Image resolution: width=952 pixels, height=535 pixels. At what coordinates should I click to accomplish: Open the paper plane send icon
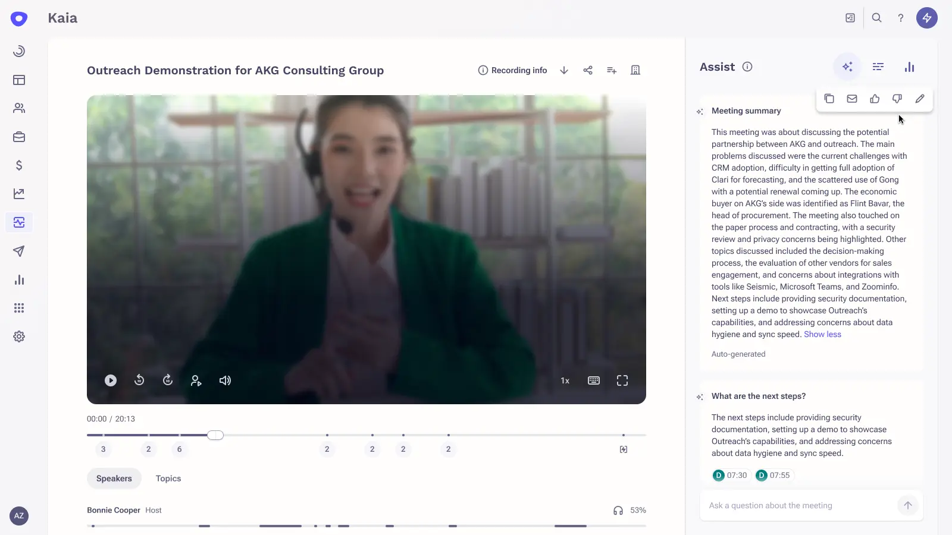(19, 251)
